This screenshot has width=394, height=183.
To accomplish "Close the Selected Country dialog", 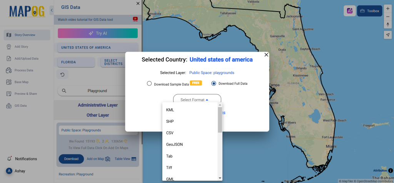I will [266, 55].
